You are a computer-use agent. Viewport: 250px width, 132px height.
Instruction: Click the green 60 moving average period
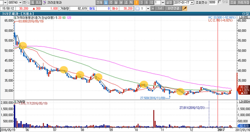pos(64,17)
